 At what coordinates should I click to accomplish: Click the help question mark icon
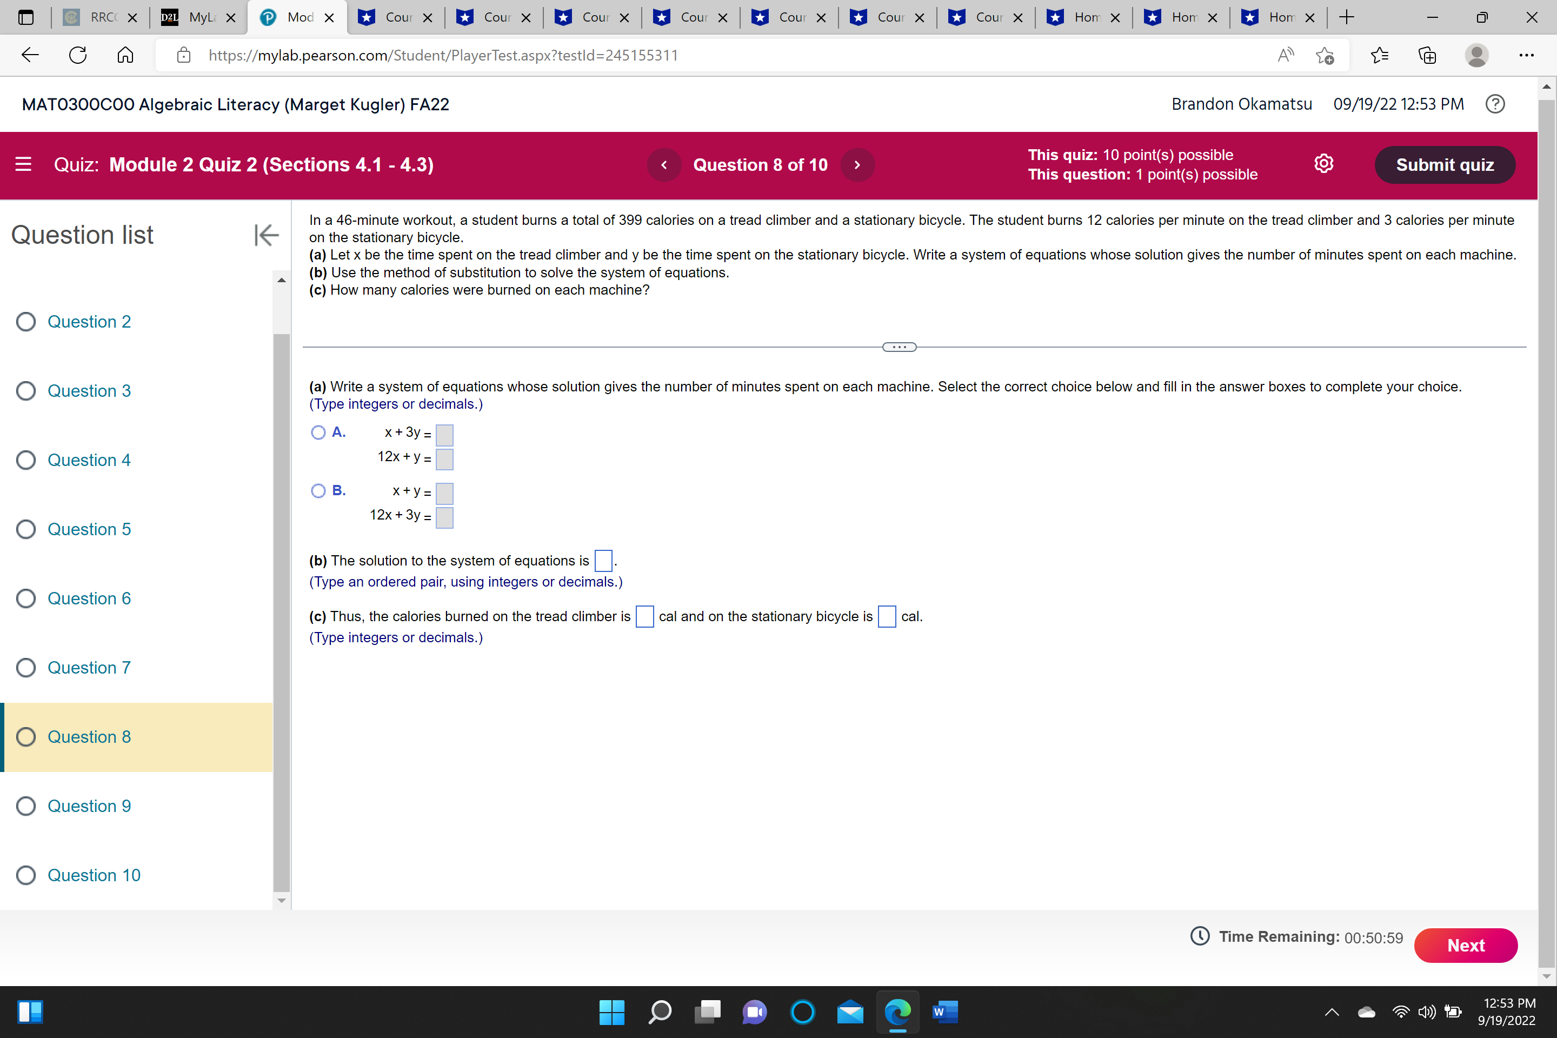1495,104
